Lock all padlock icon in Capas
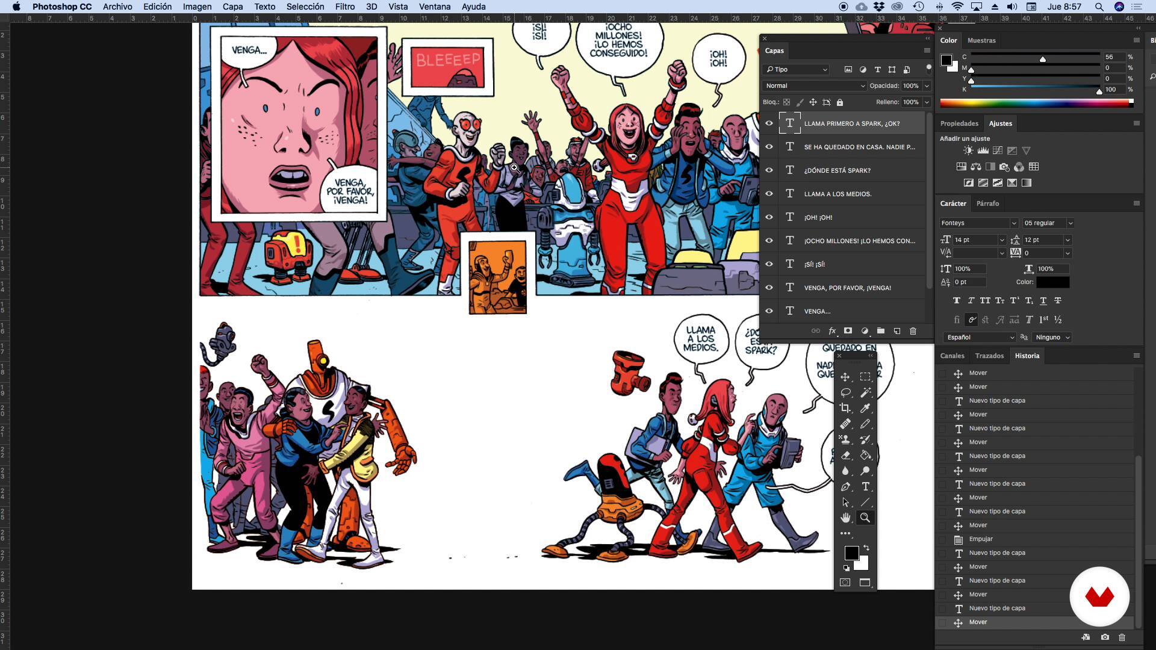Viewport: 1156px width, 650px height. click(x=840, y=102)
